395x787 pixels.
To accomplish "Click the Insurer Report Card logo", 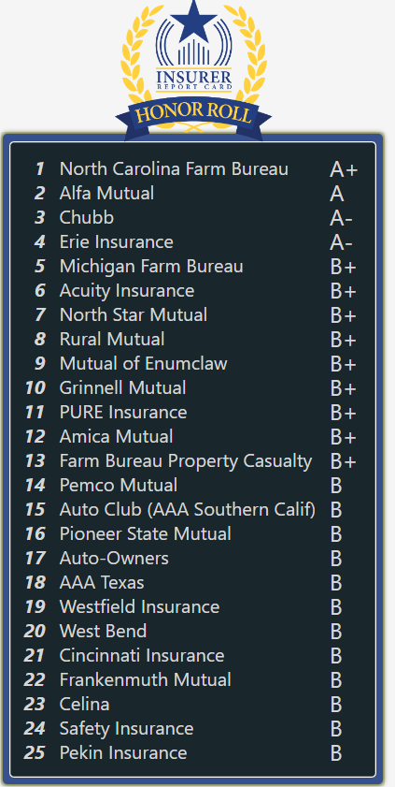I will click(193, 70).
